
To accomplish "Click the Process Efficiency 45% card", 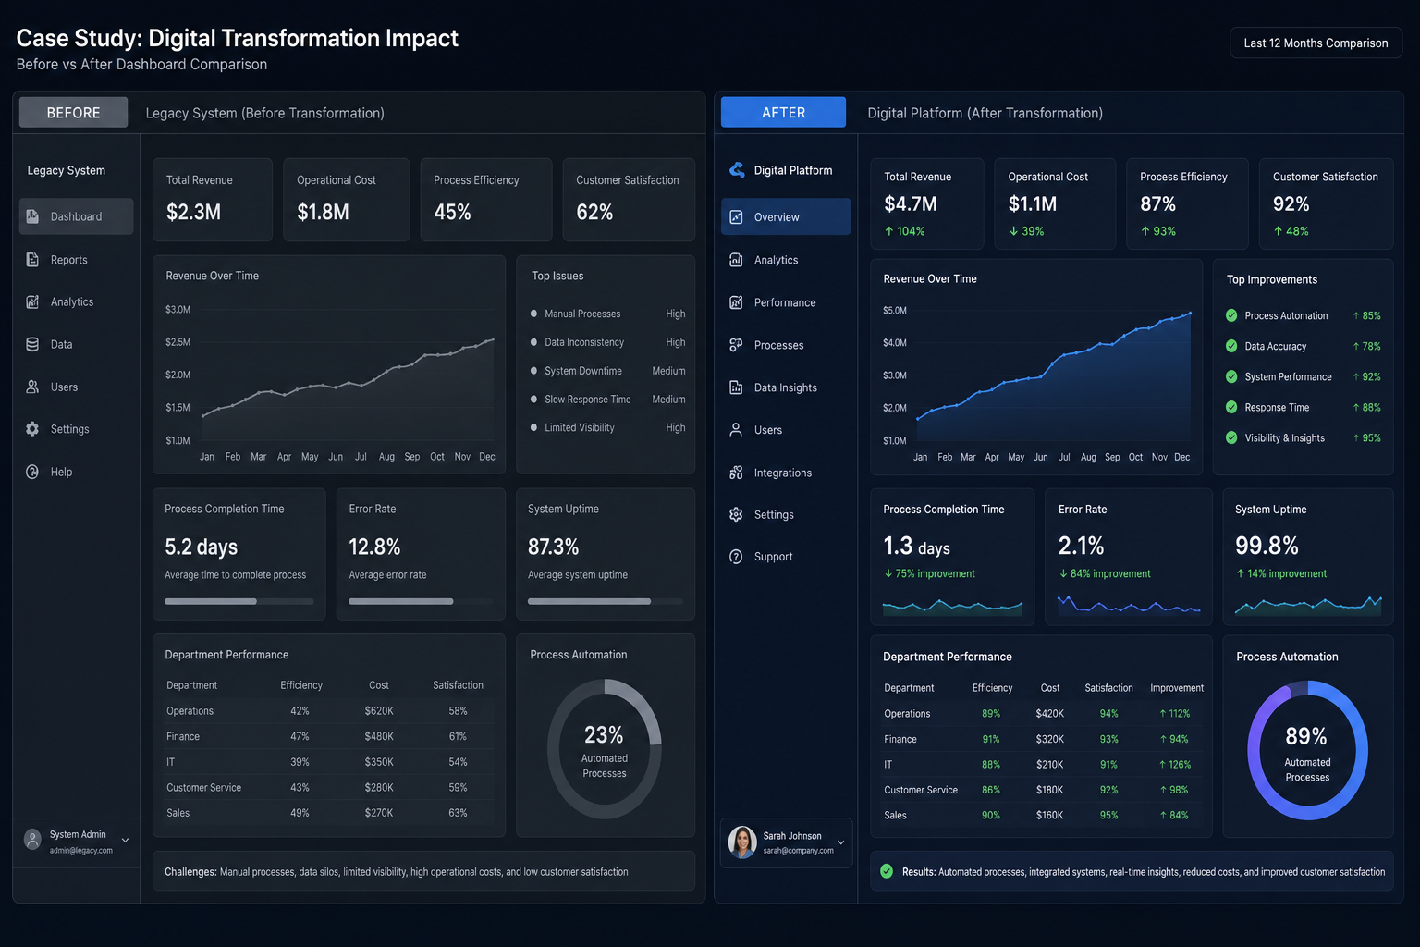I will 486,200.
